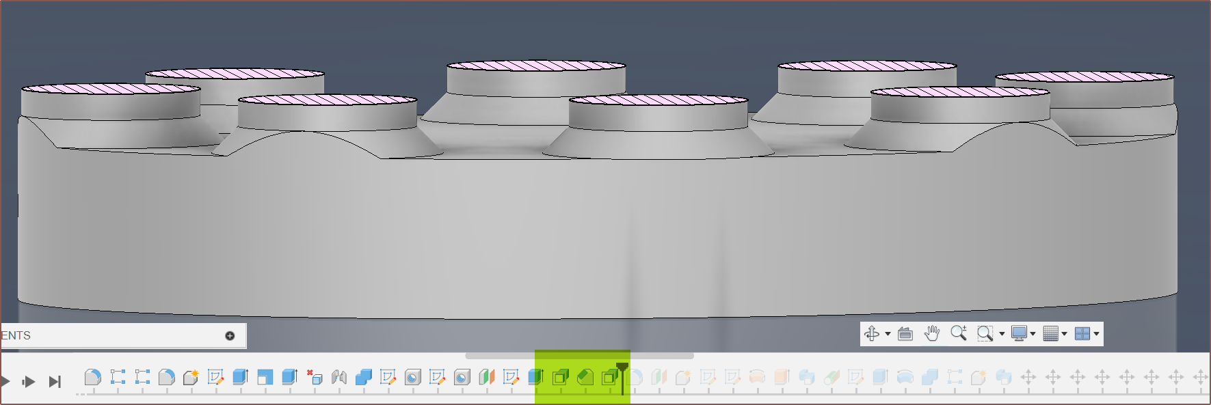Open Display Settings monitor icon
The width and height of the screenshot is (1211, 405).
click(x=1019, y=334)
